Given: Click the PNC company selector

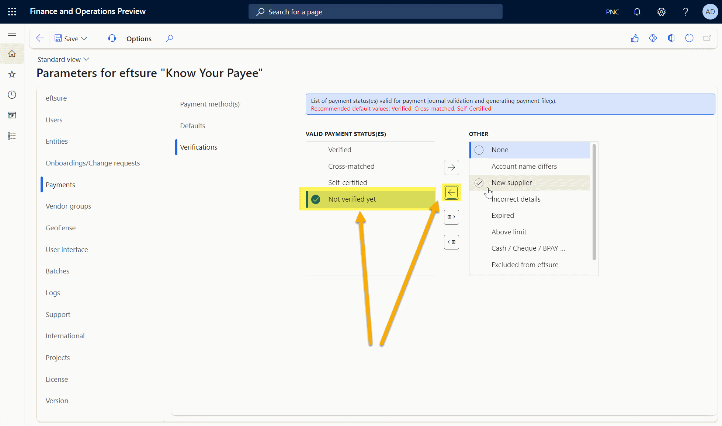Looking at the screenshot, I should coord(612,12).
